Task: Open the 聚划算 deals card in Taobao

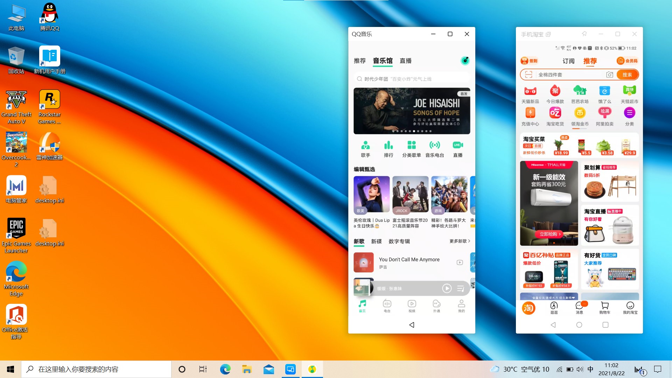Action: click(x=610, y=181)
